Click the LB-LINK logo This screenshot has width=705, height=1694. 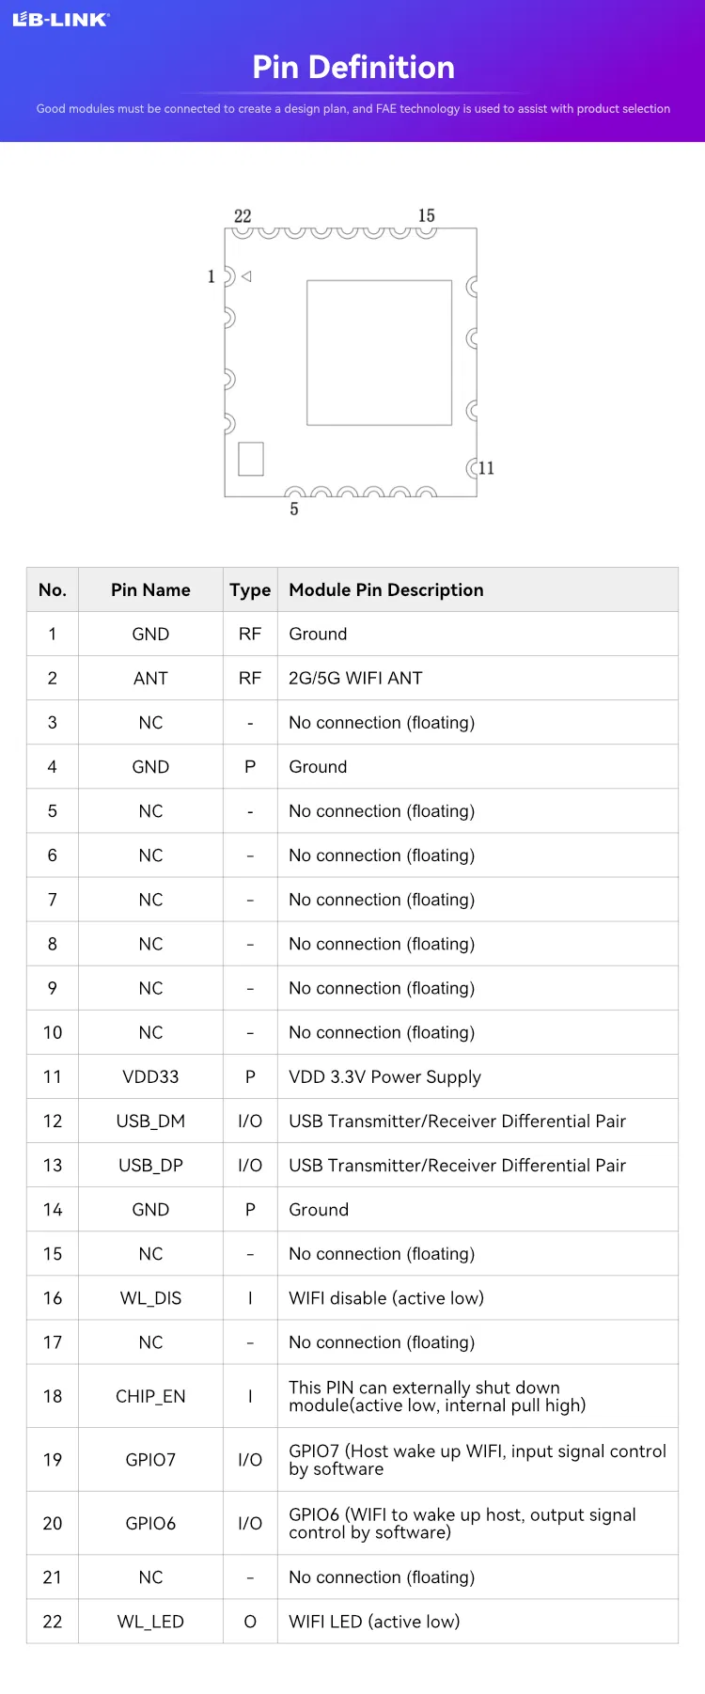point(61,20)
